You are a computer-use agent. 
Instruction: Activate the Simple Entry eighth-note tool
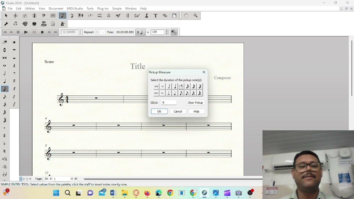63,16
